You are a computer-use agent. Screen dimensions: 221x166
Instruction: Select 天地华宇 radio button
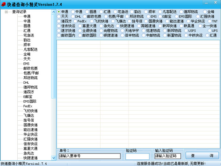click(122, 31)
